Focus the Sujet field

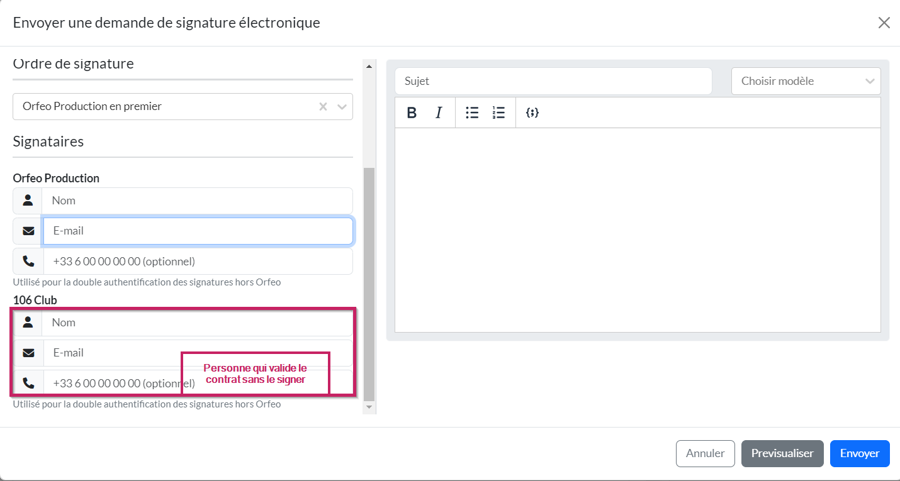(553, 81)
